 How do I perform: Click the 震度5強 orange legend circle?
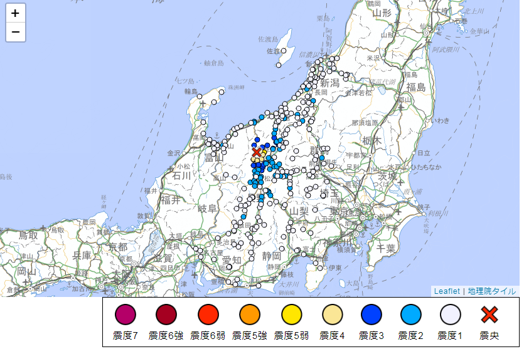(249, 315)
